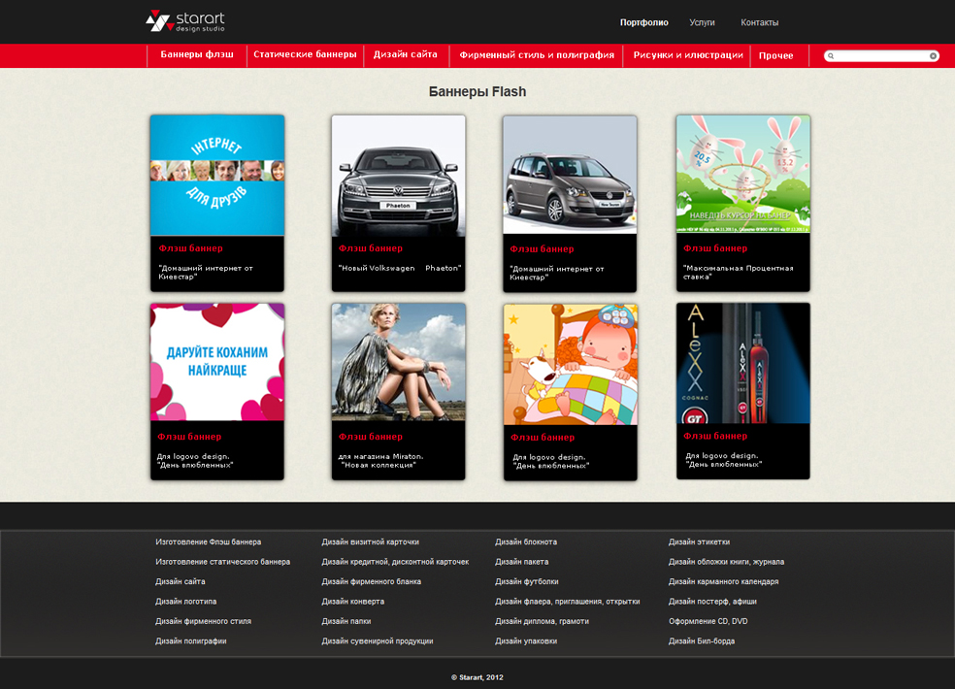This screenshot has height=689, width=955.
Task: Open the Интернет для друзів banner thumbnail
Action: (217, 175)
